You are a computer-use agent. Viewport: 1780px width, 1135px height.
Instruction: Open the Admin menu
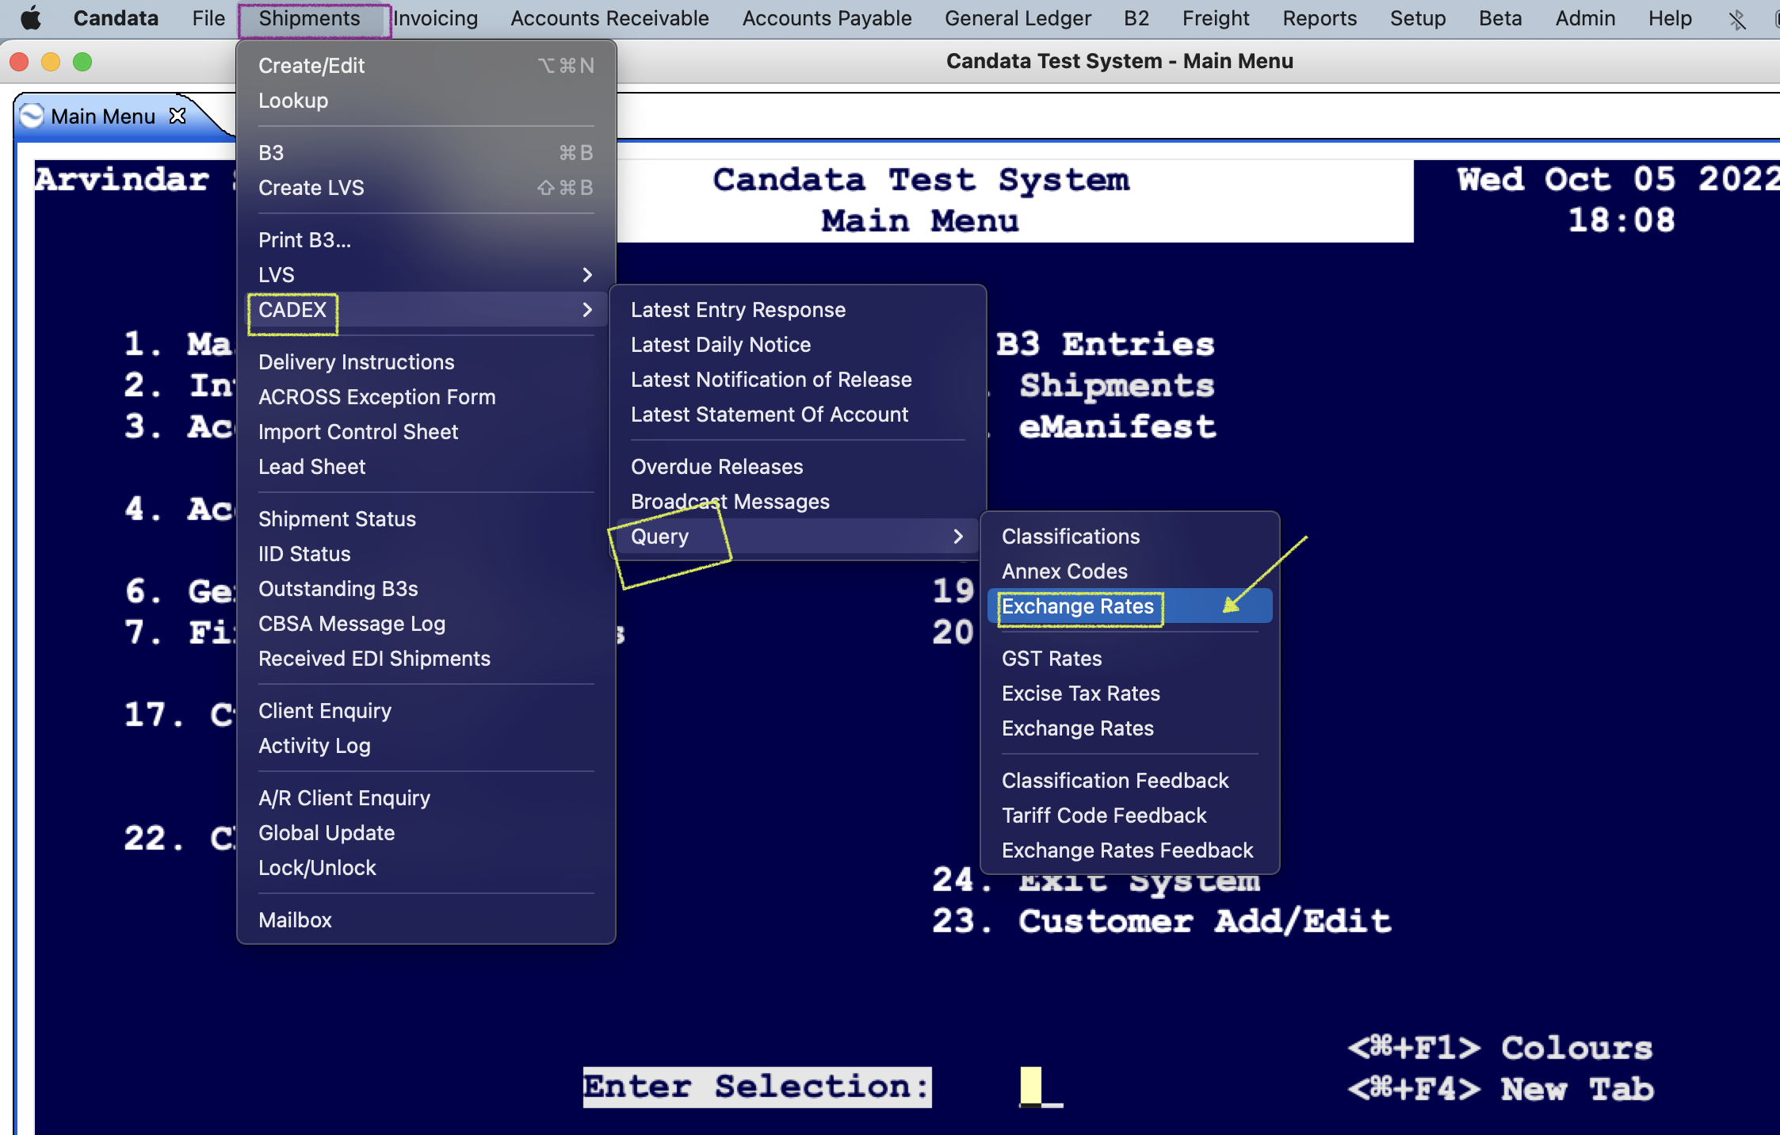pyautogui.click(x=1585, y=18)
